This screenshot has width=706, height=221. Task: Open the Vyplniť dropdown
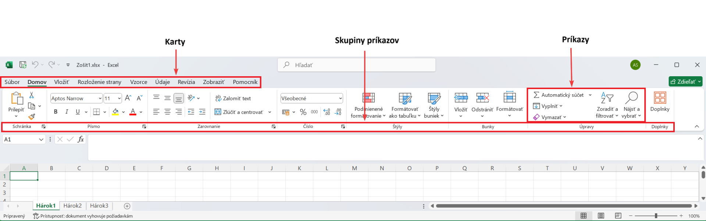point(548,106)
